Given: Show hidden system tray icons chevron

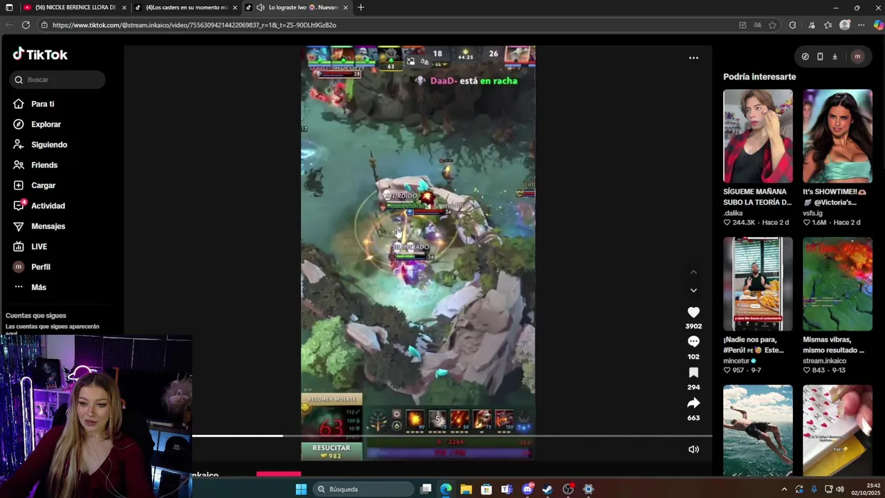Looking at the screenshot, I should click(x=784, y=489).
